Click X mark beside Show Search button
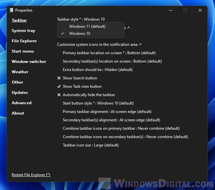This screenshot has height=190, width=215. pyautogui.click(x=59, y=78)
